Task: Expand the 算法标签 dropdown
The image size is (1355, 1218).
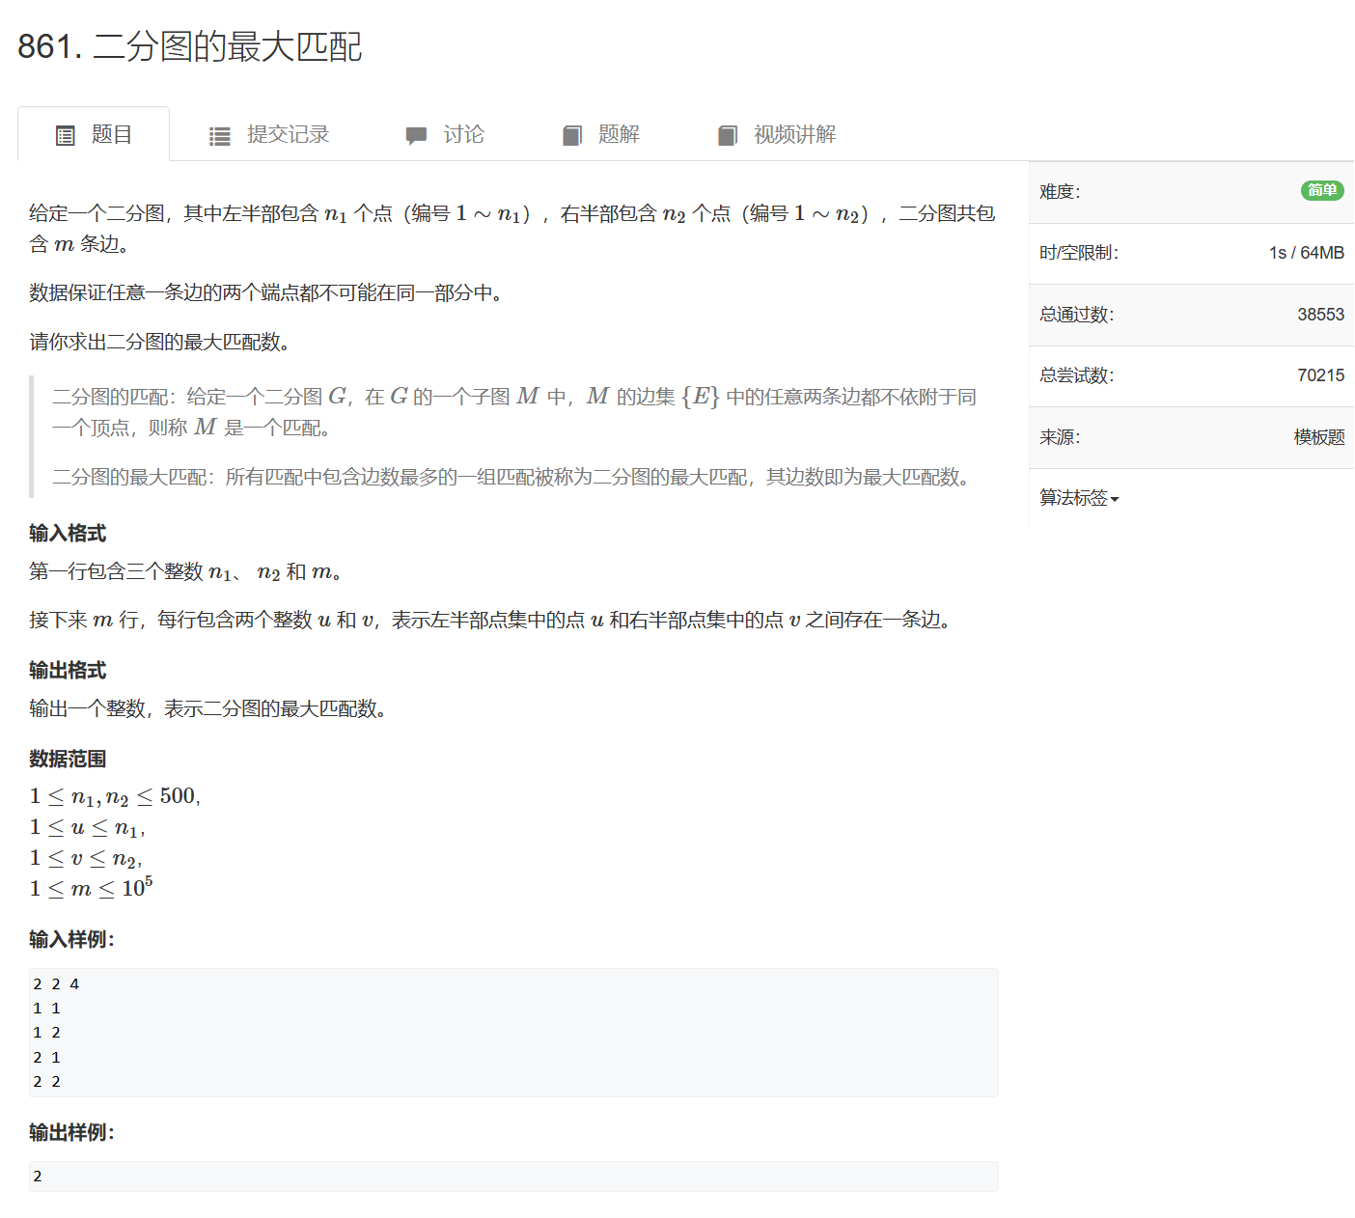Action: (x=1079, y=498)
